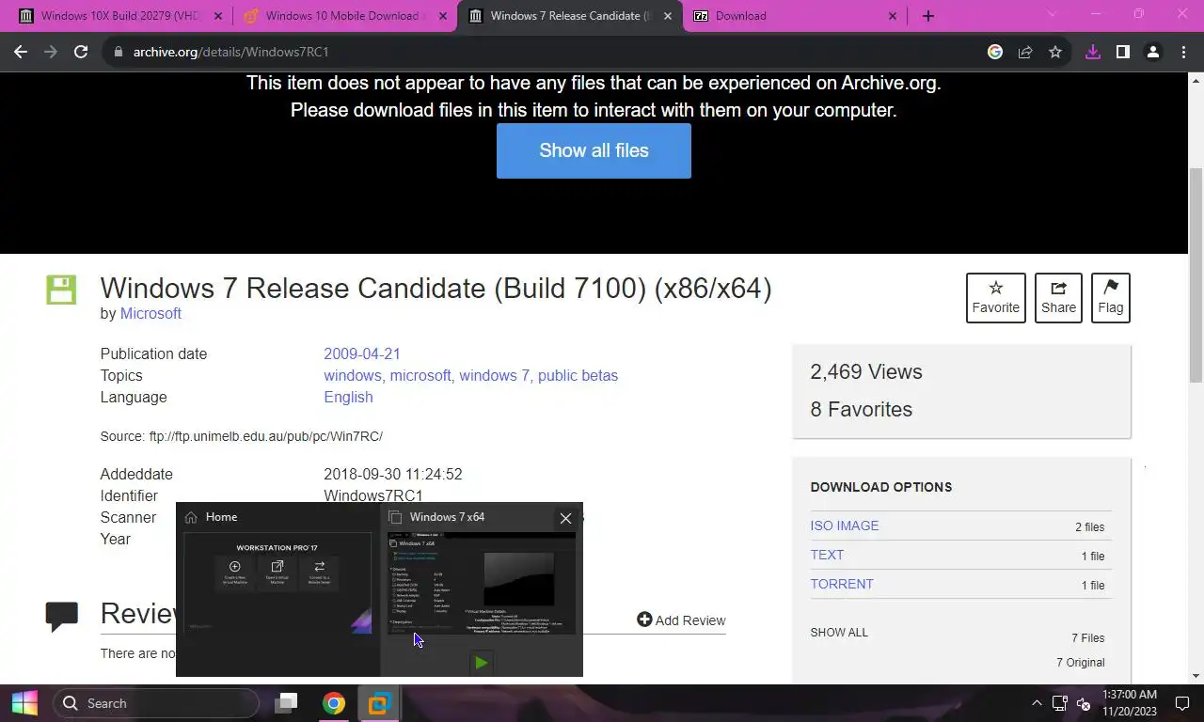The width and height of the screenshot is (1204, 722).
Task: Close the Windows 10X Build tab
Action: point(218,16)
